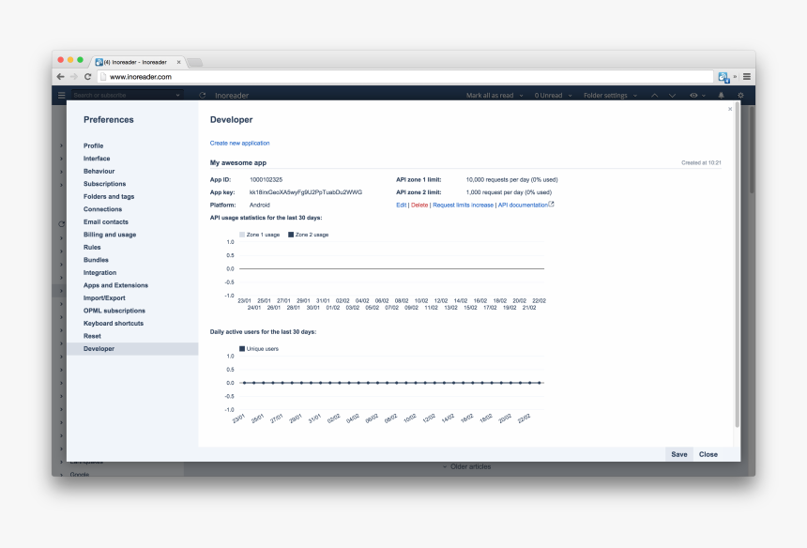This screenshot has height=548, width=807.
Task: Toggle the Inoreader sidebar hamburger icon
Action: click(61, 95)
